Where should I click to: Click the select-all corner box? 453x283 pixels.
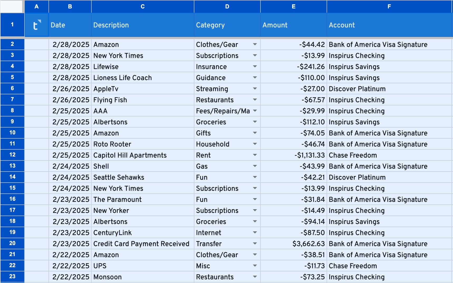tap(11, 7)
